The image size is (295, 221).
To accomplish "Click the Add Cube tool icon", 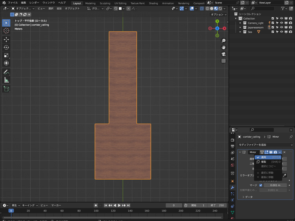I will pos(6,89).
